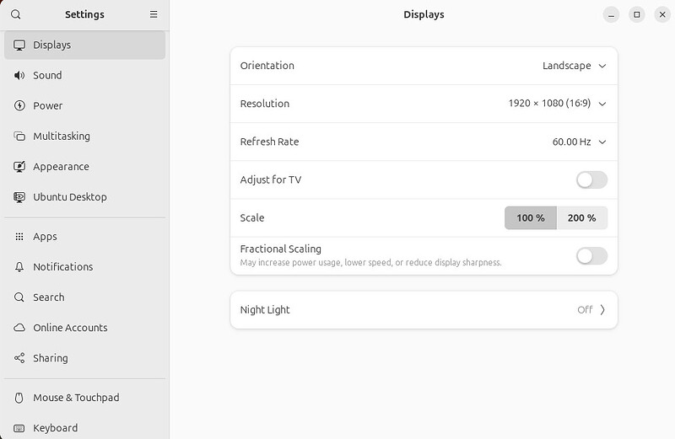The height and width of the screenshot is (439, 675).
Task: Expand the Orientation Landscape dropdown
Action: click(x=575, y=66)
